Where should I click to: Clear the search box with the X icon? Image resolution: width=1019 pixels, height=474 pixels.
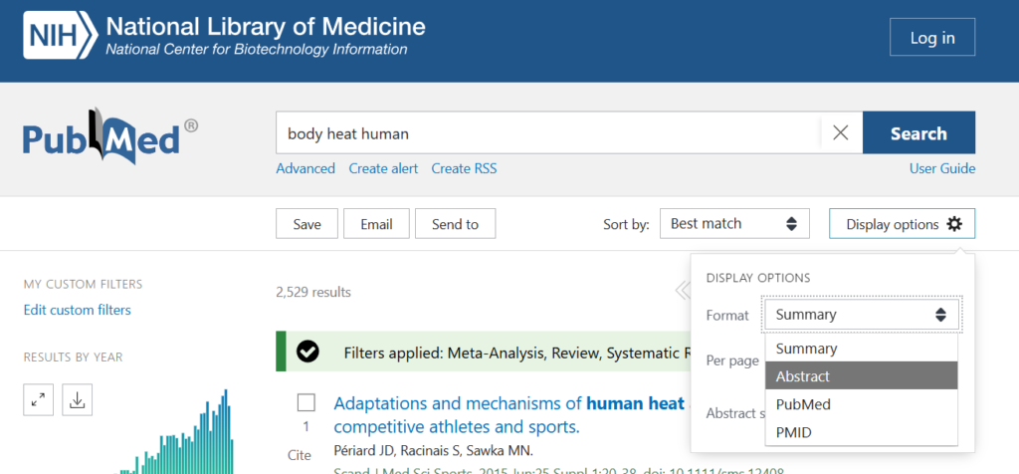coord(840,133)
